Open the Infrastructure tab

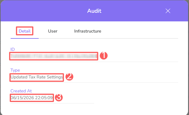(x=88, y=31)
